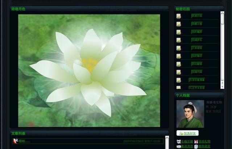Open the 假如...... article link
Screen dimensions: 232x149
point(25,141)
